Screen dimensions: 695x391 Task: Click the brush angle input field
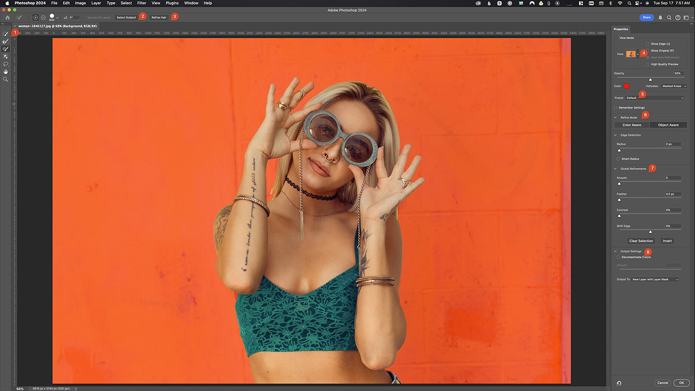[x=74, y=17]
